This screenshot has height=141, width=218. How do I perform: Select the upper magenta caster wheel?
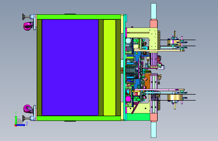(28, 26)
